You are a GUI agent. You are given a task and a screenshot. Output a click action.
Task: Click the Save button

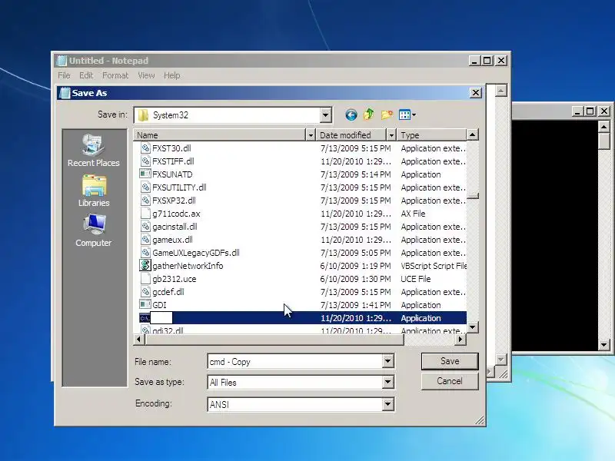click(x=450, y=361)
